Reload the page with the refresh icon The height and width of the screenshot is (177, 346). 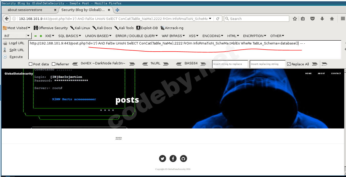pos(218,19)
